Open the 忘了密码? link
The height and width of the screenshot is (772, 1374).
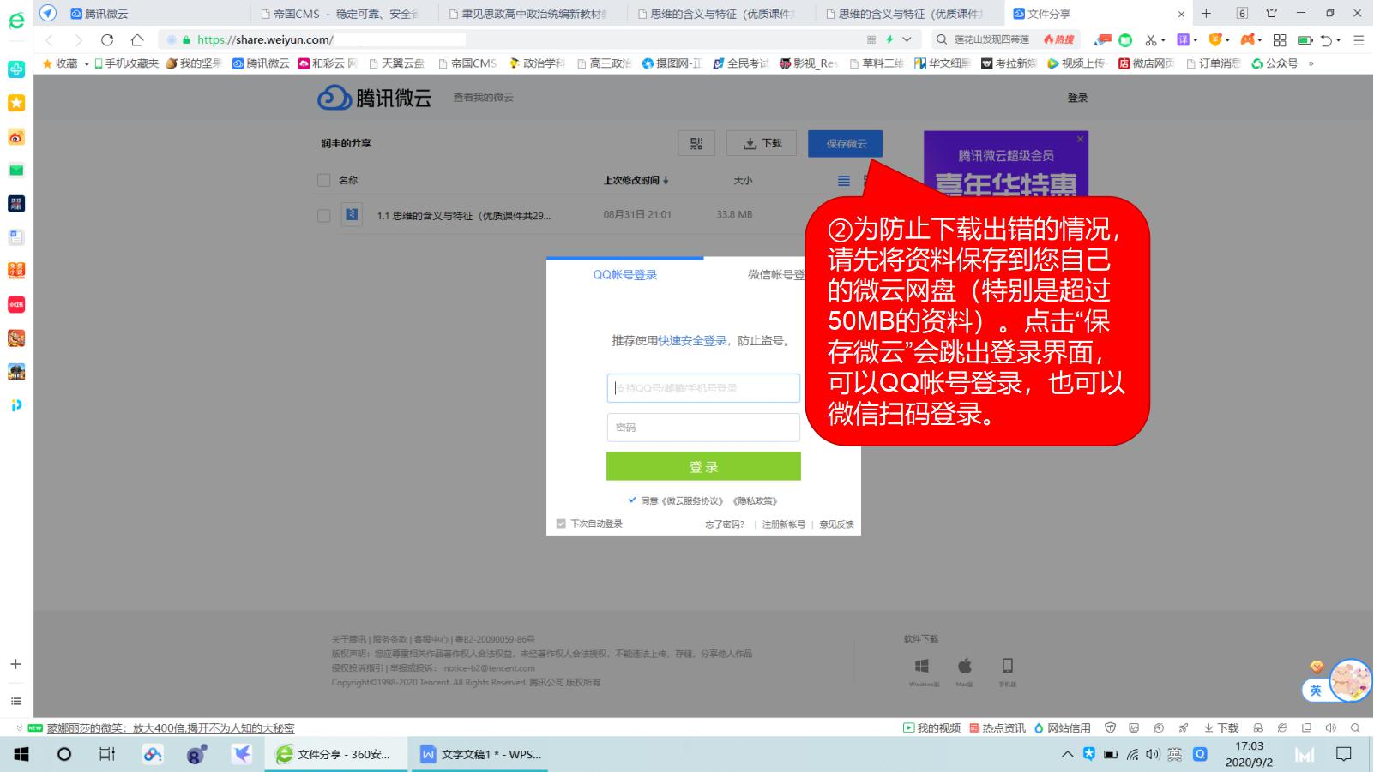coord(725,524)
